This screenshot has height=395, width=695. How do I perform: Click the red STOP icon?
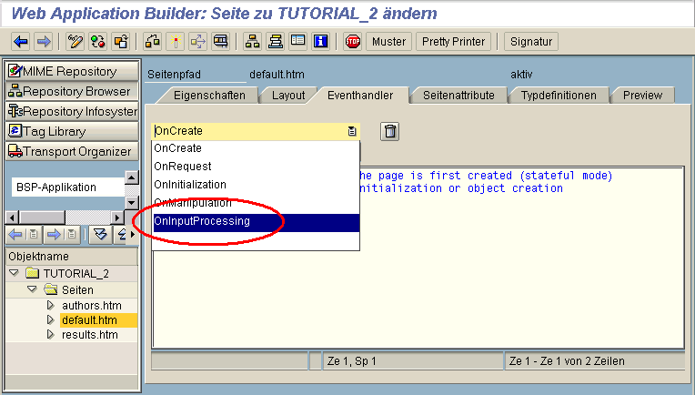click(x=352, y=42)
